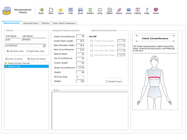
Task: Click Back Shoulder Width value field
Action: click(x=80, y=45)
